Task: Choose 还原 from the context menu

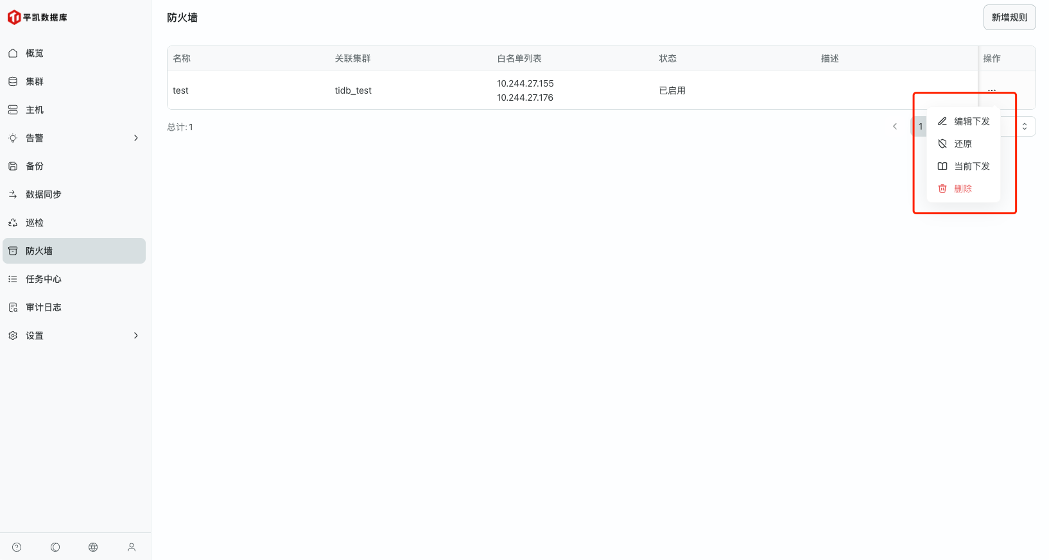Action: click(962, 144)
